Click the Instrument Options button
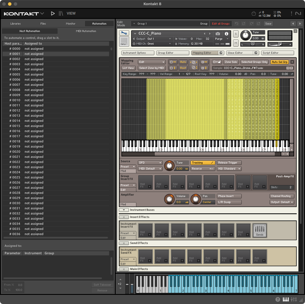 tap(138, 53)
